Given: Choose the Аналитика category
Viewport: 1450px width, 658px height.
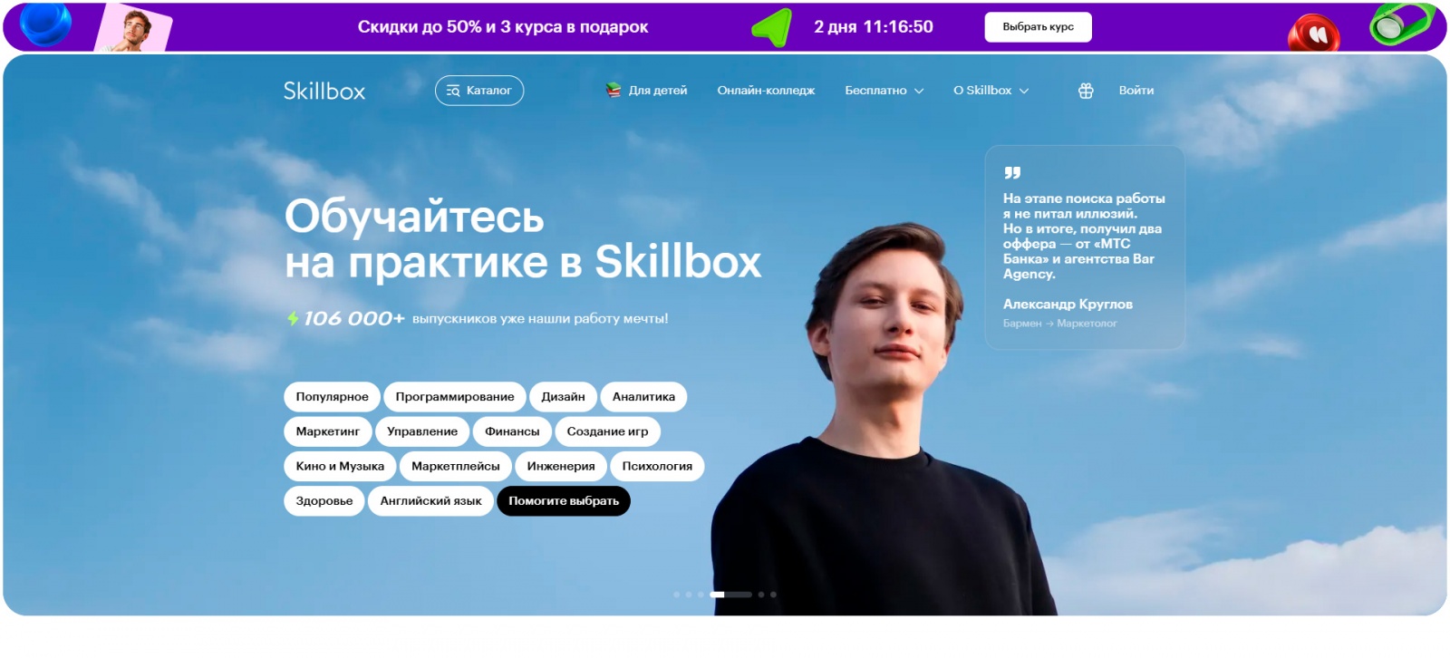Looking at the screenshot, I should point(643,397).
